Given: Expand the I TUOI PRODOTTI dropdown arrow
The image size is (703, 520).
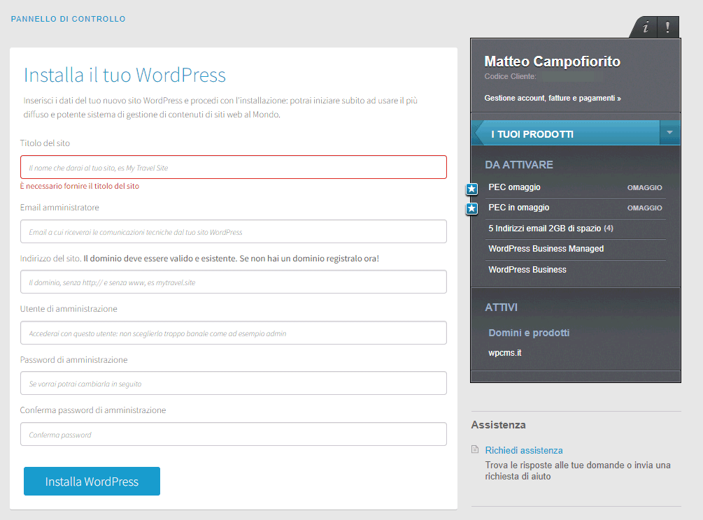Looking at the screenshot, I should [669, 133].
